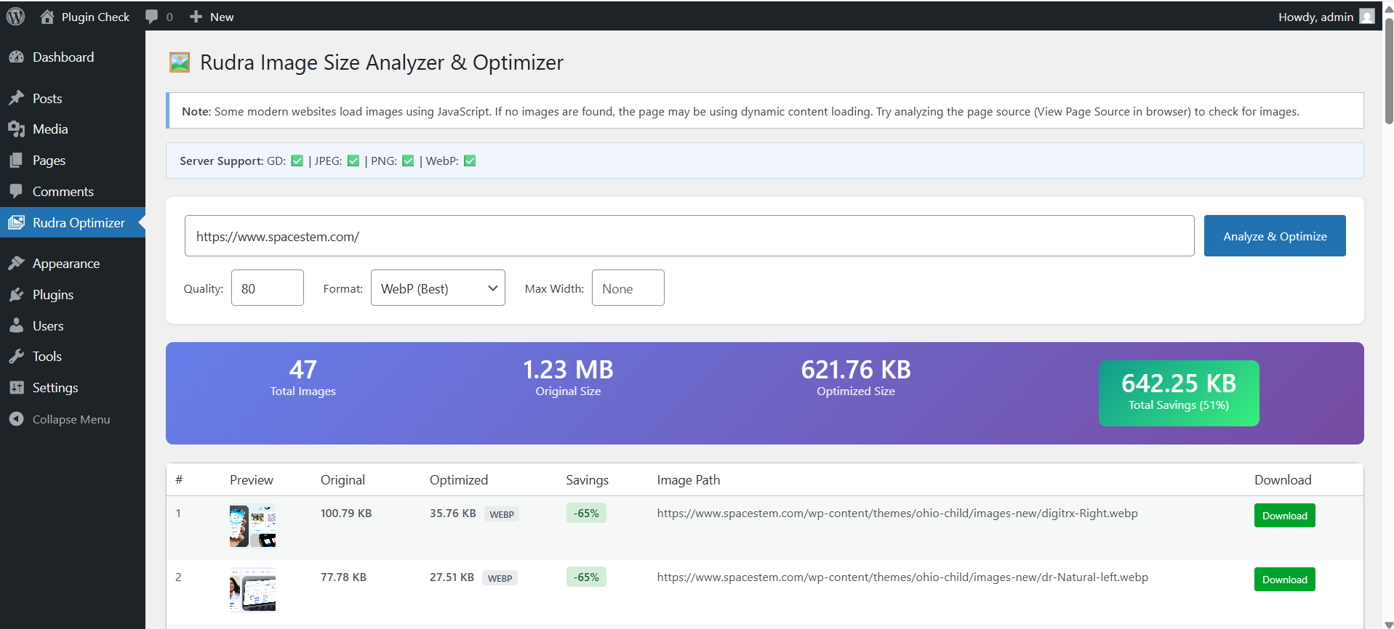Click the WebP support checkmark
1394x629 pixels.
[x=470, y=161]
